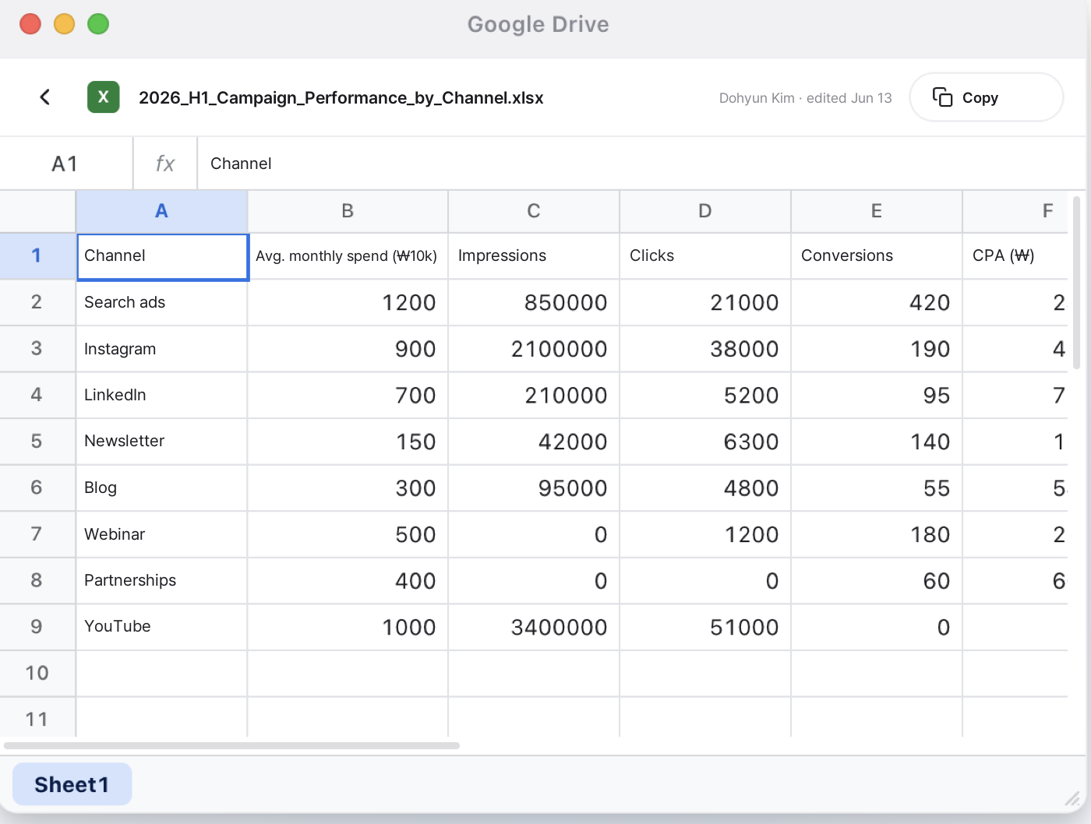1091x824 pixels.
Task: Click the 'Dohyun Kim · edited Jun 13' text
Action: [805, 98]
